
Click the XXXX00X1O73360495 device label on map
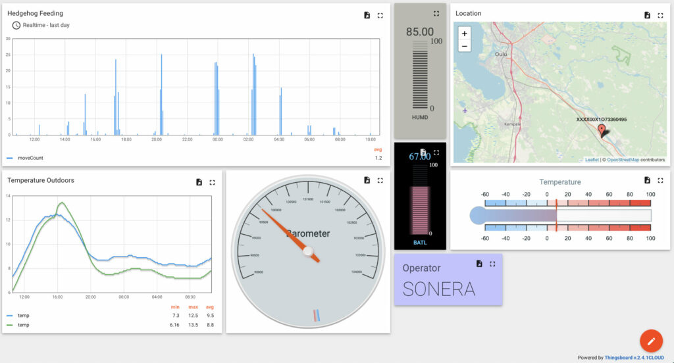602,120
